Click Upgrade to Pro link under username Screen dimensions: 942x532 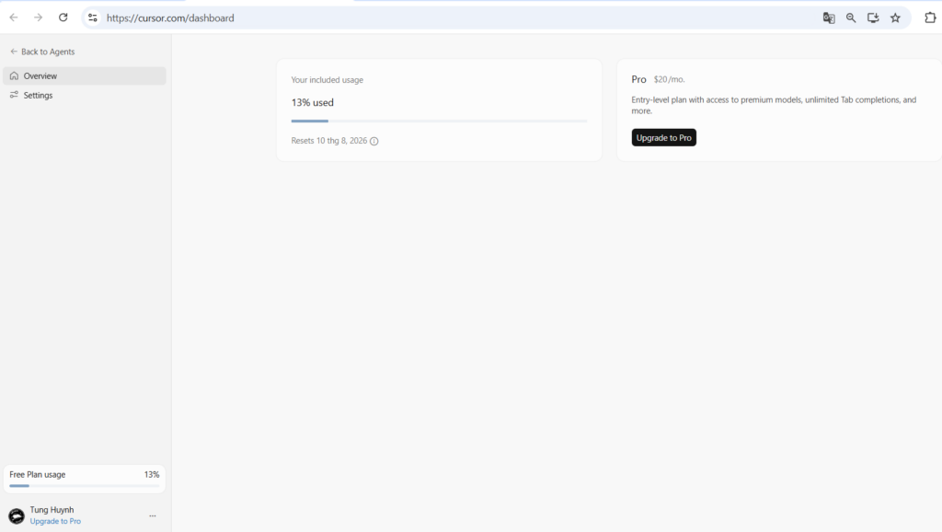55,521
